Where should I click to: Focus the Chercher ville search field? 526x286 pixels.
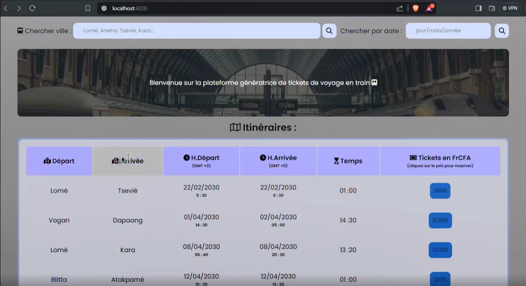click(197, 31)
